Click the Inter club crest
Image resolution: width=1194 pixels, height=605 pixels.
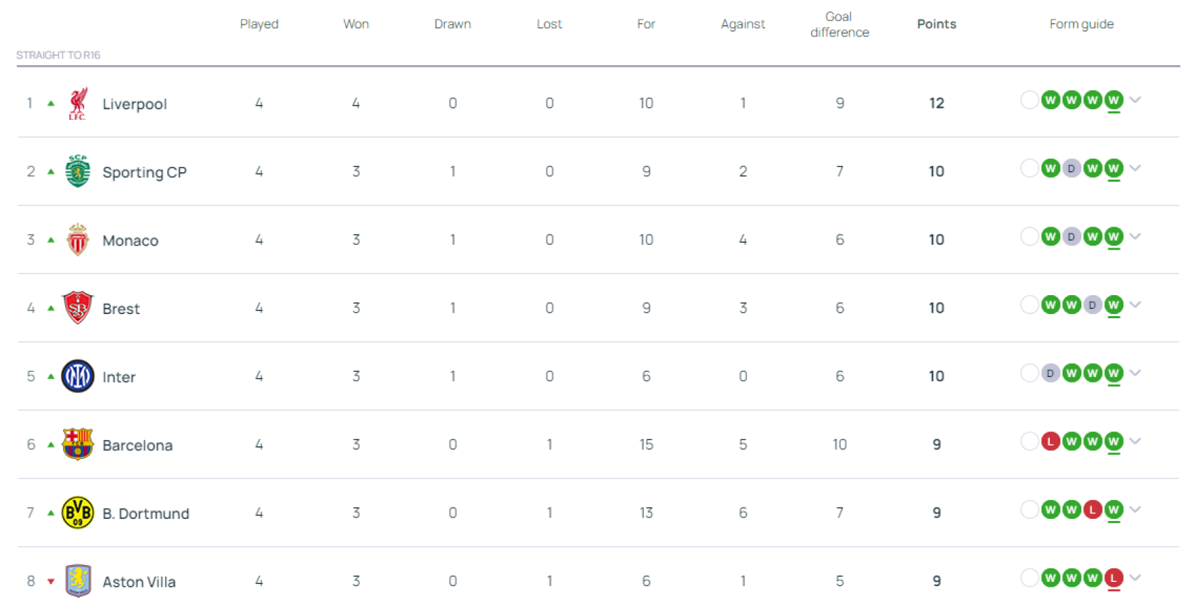[78, 376]
